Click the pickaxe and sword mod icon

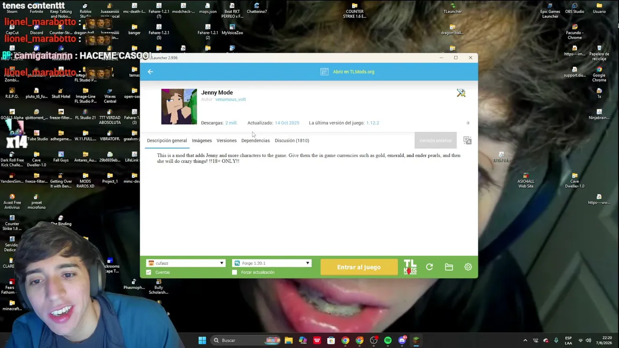click(461, 93)
